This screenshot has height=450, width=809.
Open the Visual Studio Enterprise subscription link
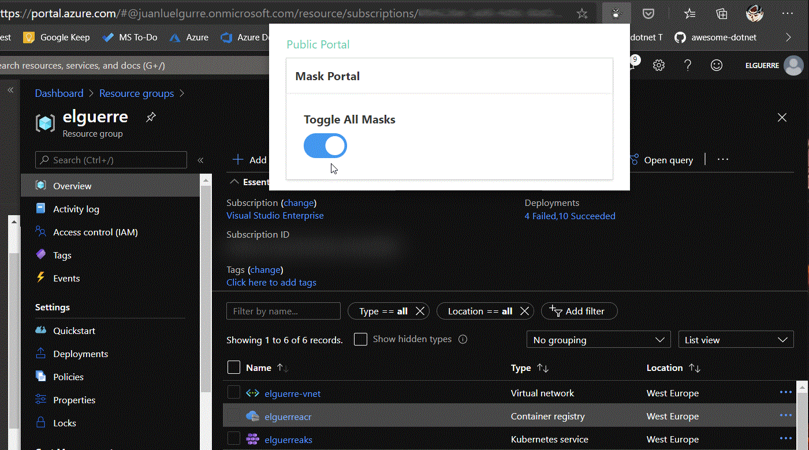click(275, 215)
